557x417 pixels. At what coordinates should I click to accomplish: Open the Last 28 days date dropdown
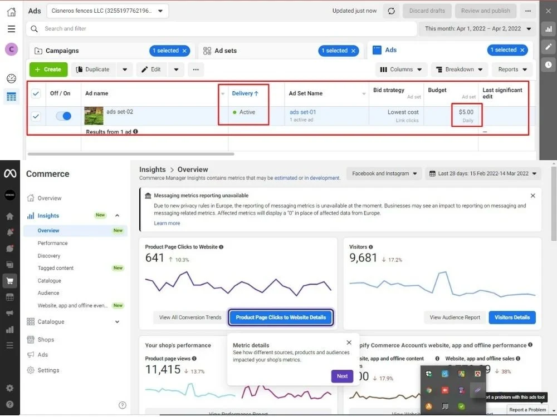click(x=483, y=173)
